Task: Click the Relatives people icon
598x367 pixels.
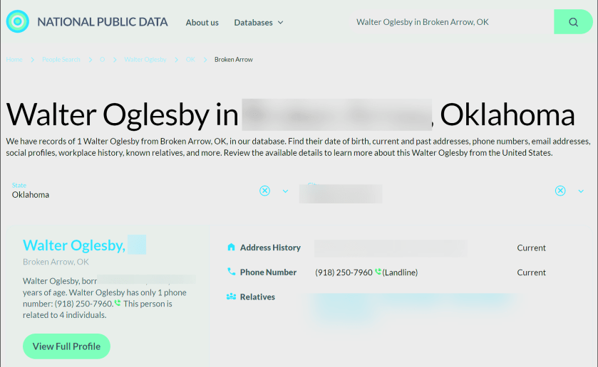Action: tap(231, 297)
